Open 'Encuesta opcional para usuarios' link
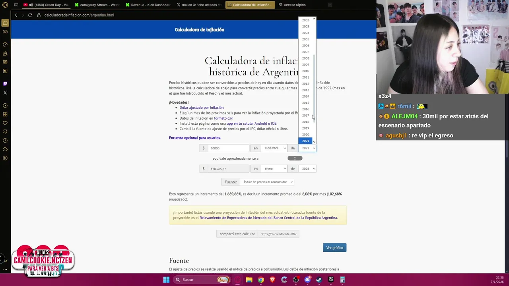The image size is (509, 286). (195, 138)
